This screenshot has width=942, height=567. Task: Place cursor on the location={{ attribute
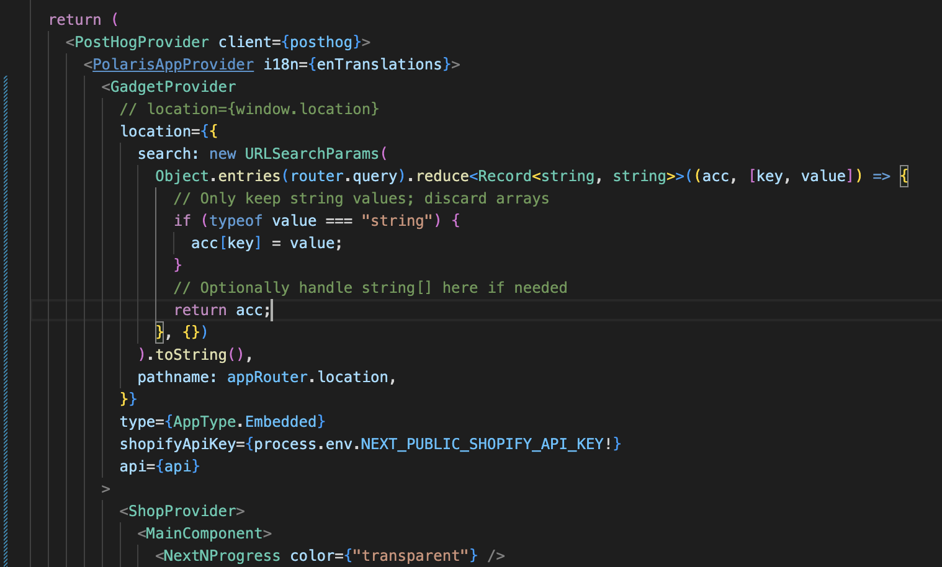point(169,132)
